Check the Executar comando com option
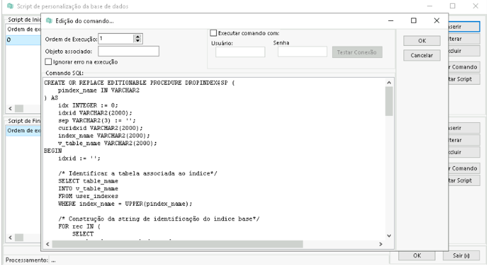487x265 pixels. [x=213, y=33]
